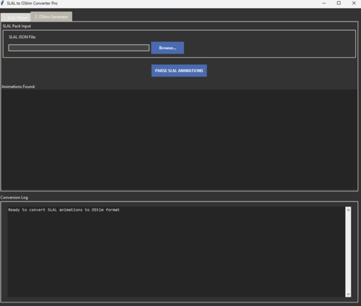Click the 'SLAL Pack Input' group label
361x306 pixels.
click(x=17, y=26)
